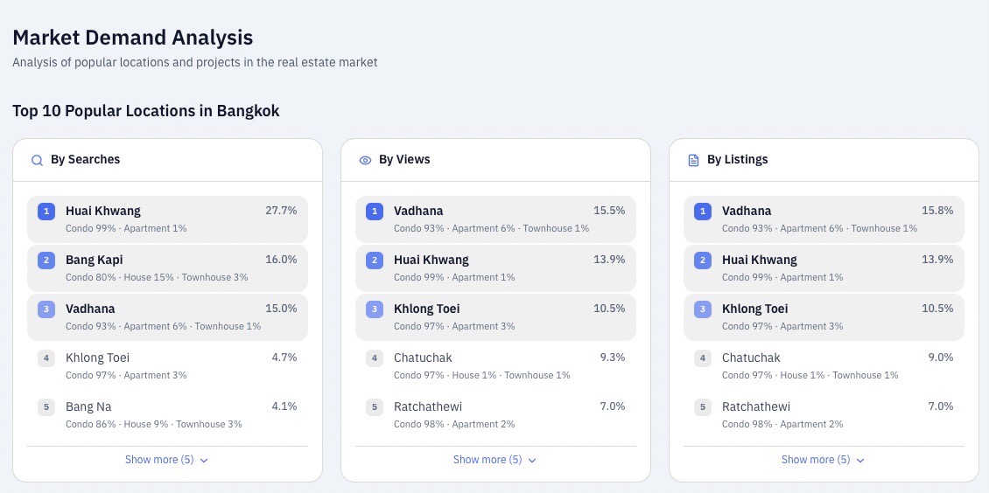Open Vadhana row in By Listings

coord(824,219)
